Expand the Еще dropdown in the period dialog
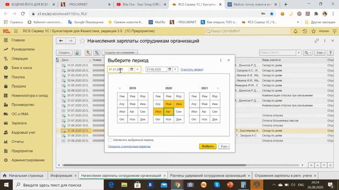 pos(224,146)
